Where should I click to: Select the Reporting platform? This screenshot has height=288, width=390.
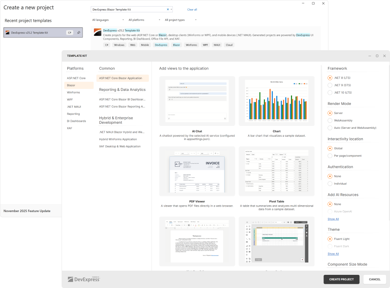73,114
